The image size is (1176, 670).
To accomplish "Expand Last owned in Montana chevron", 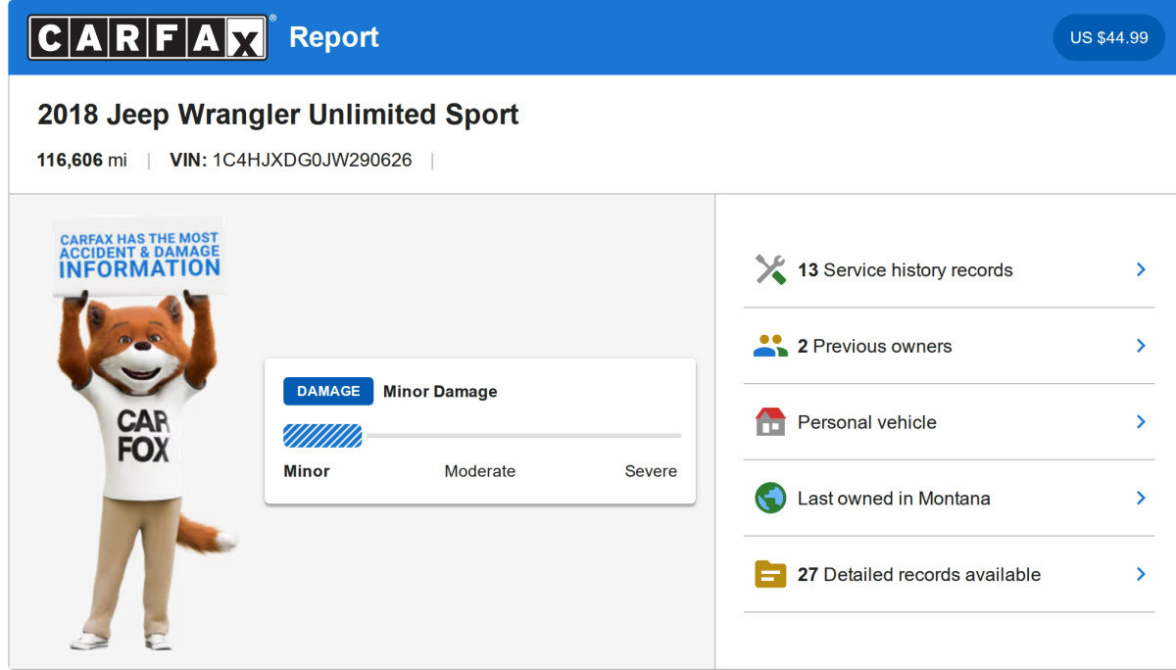I will 1141,498.
